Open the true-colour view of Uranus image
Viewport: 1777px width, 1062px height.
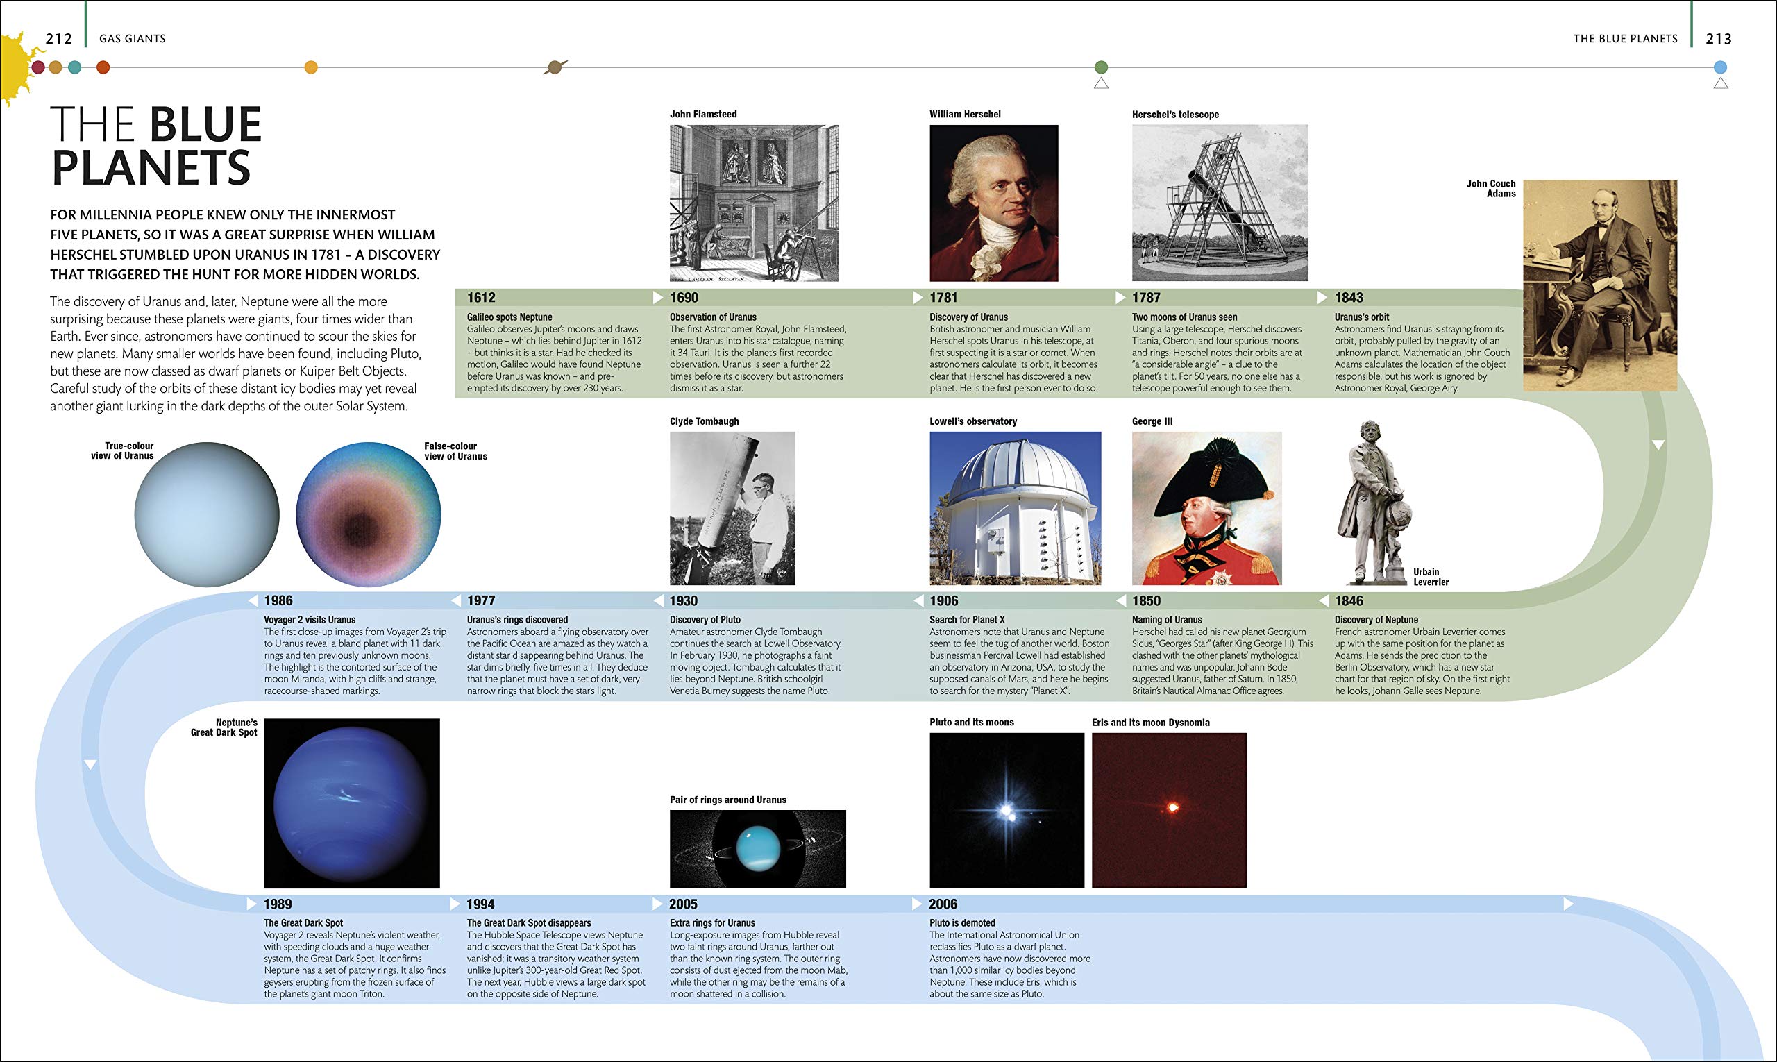(x=207, y=514)
